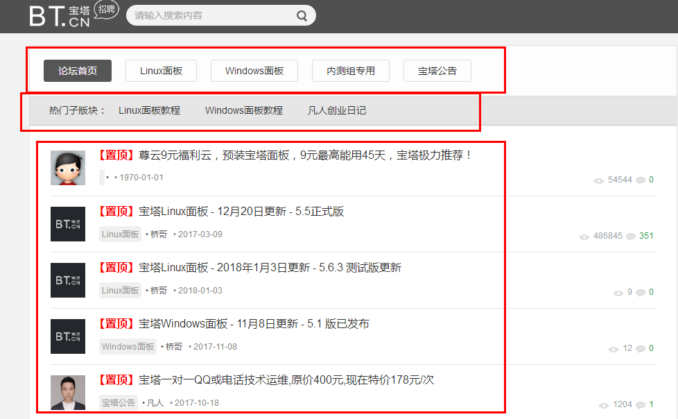Click the 1204 view count
The width and height of the screenshot is (678, 419).
coord(623,404)
